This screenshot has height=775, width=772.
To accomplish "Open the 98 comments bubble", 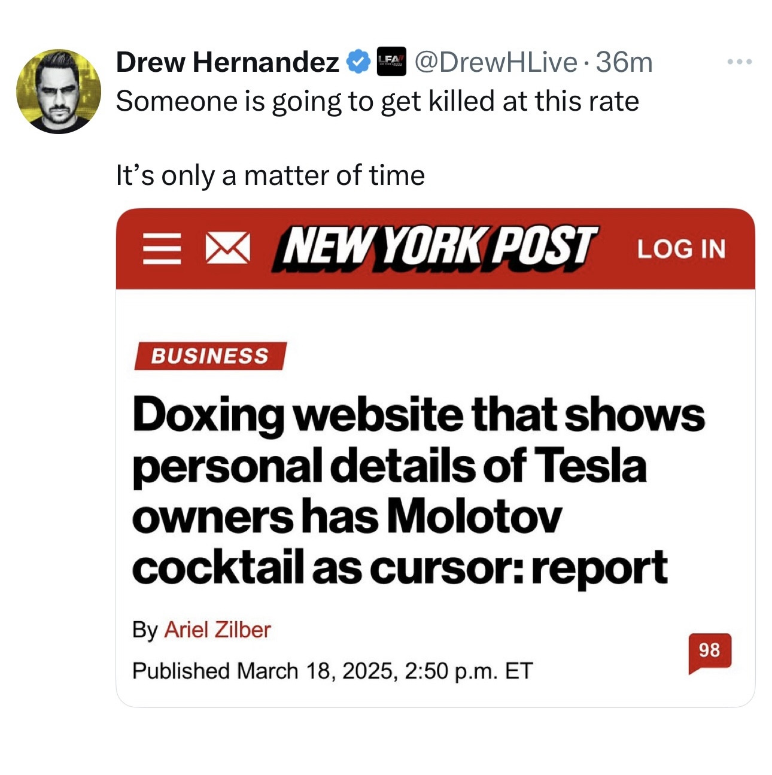I will 709,651.
